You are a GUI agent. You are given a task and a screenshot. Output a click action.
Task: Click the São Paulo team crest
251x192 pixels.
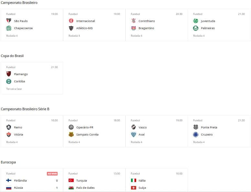pyautogui.click(x=9, y=21)
